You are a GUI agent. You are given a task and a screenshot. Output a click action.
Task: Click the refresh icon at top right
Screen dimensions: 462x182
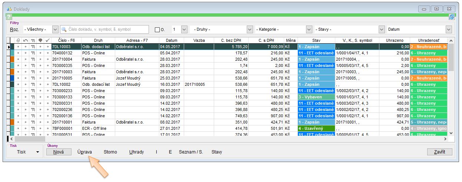point(451,17)
